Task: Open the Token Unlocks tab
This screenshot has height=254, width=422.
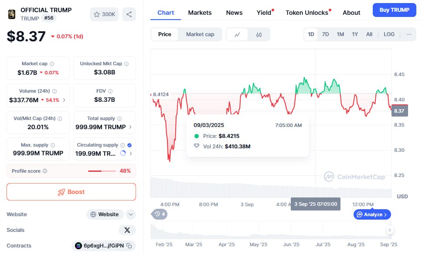Action: click(307, 13)
